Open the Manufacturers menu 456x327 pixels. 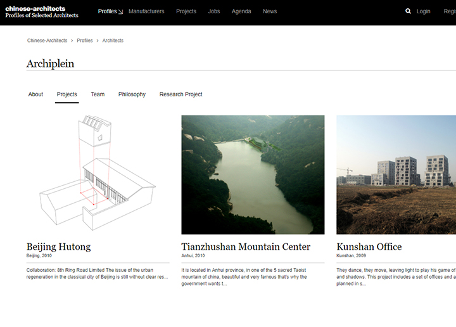[x=146, y=11]
